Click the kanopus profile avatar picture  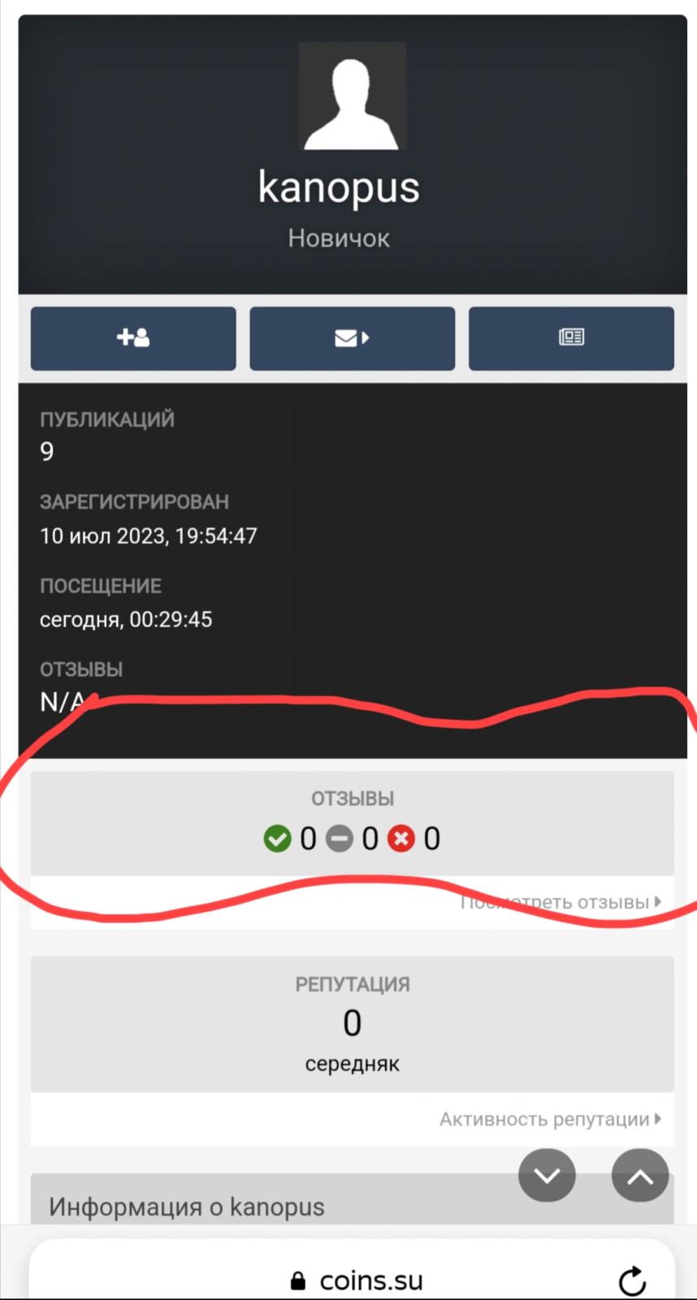352,96
